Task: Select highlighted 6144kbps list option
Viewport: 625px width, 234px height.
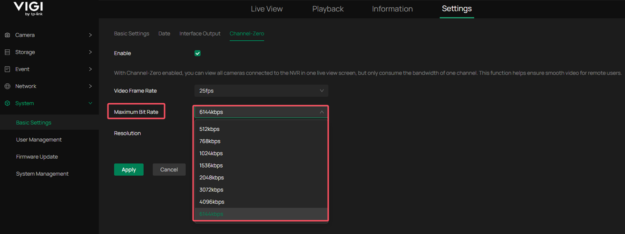Action: (261, 214)
